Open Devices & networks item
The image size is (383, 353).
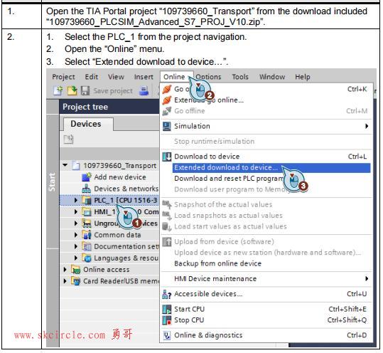(126, 189)
